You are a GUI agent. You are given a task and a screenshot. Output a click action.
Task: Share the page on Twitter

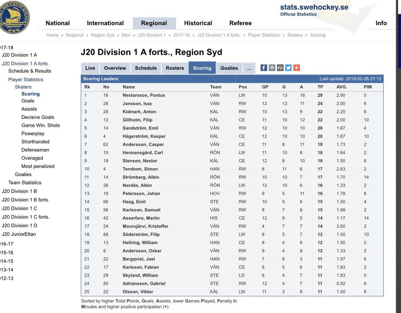288,68
